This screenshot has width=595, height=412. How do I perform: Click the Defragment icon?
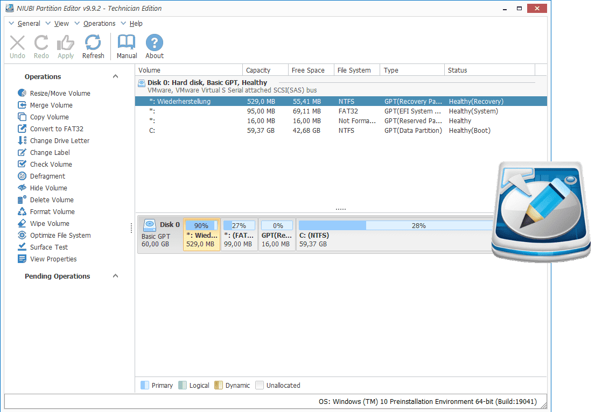pos(22,176)
